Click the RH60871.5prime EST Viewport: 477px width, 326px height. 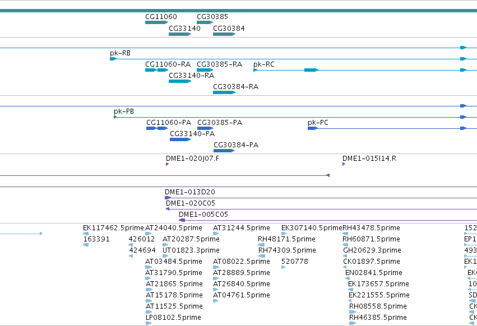tap(345, 245)
